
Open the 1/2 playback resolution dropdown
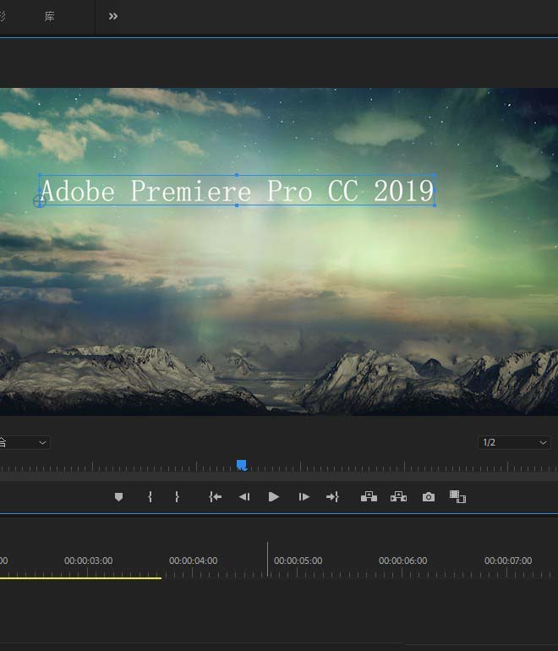pyautogui.click(x=514, y=442)
